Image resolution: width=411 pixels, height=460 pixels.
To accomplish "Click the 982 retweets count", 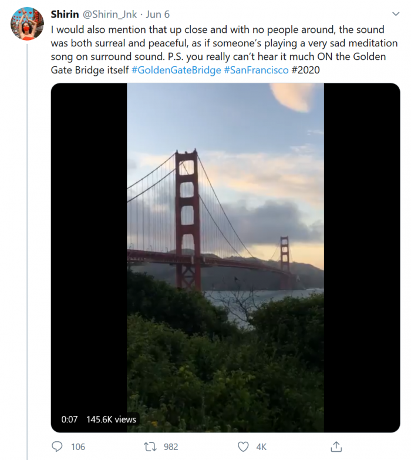I will tap(171, 447).
